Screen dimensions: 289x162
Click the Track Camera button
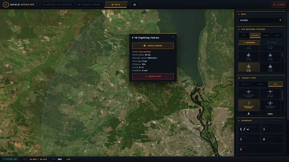153,46
